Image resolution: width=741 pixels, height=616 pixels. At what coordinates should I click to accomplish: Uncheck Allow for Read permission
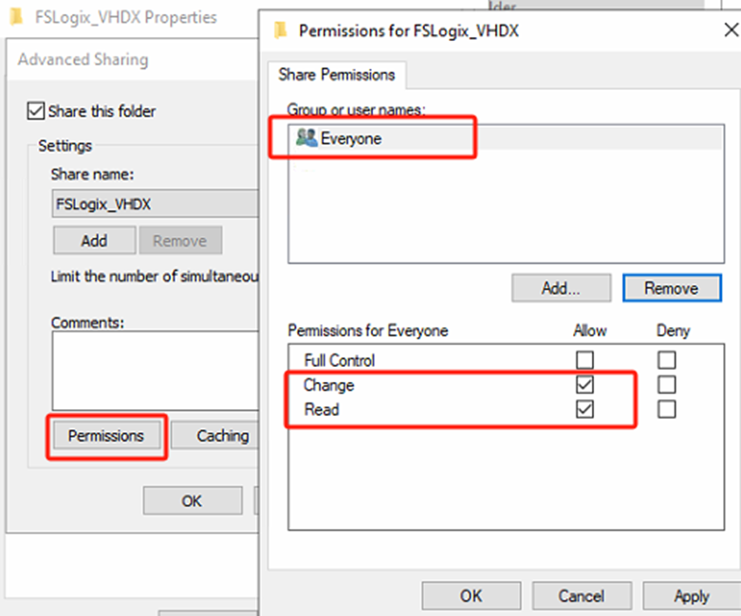tap(584, 409)
